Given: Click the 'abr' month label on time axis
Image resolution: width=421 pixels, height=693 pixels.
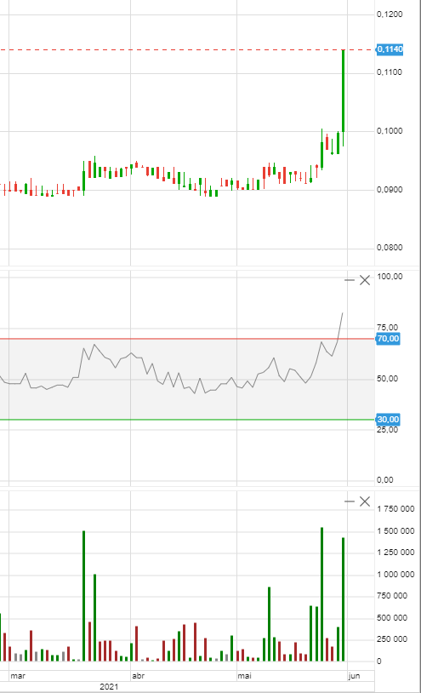Looking at the screenshot, I should (x=138, y=676).
